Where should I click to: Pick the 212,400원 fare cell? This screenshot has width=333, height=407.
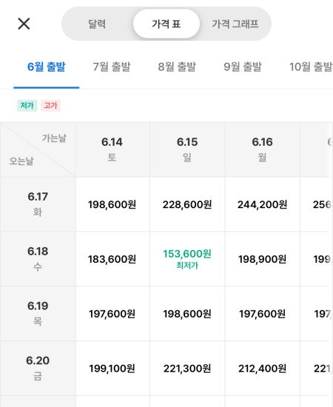click(x=262, y=369)
